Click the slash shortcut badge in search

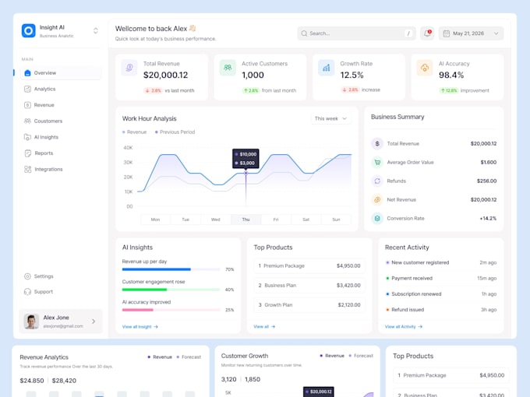[x=408, y=33]
